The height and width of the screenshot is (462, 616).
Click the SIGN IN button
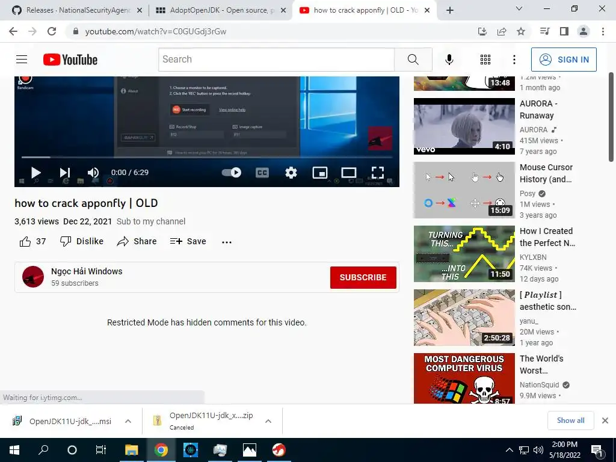click(x=564, y=60)
